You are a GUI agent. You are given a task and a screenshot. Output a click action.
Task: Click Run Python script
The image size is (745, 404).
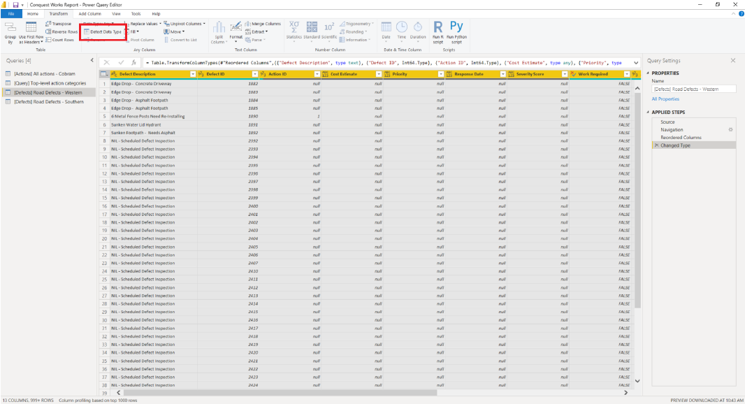coord(456,32)
